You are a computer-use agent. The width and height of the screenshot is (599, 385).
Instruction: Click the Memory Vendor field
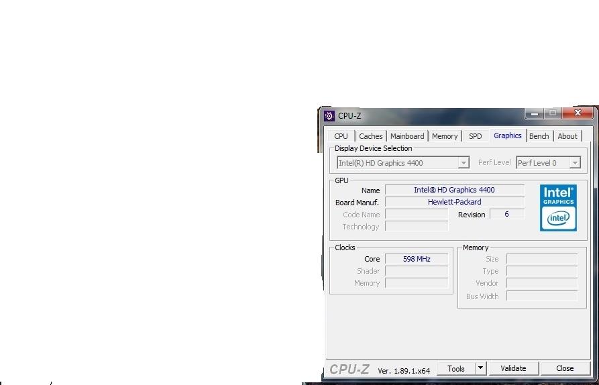pos(542,283)
